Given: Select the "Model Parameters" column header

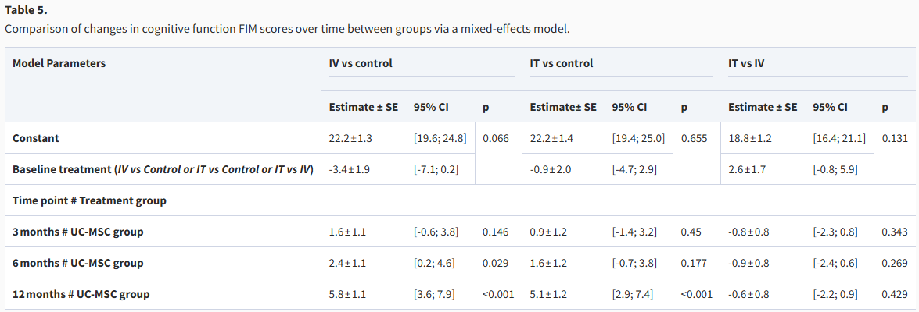Looking at the screenshot, I should pyautogui.click(x=59, y=63).
